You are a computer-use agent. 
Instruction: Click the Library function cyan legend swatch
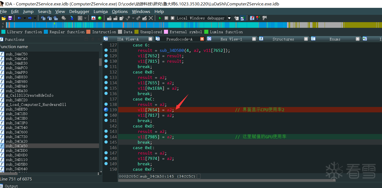tap(4, 32)
